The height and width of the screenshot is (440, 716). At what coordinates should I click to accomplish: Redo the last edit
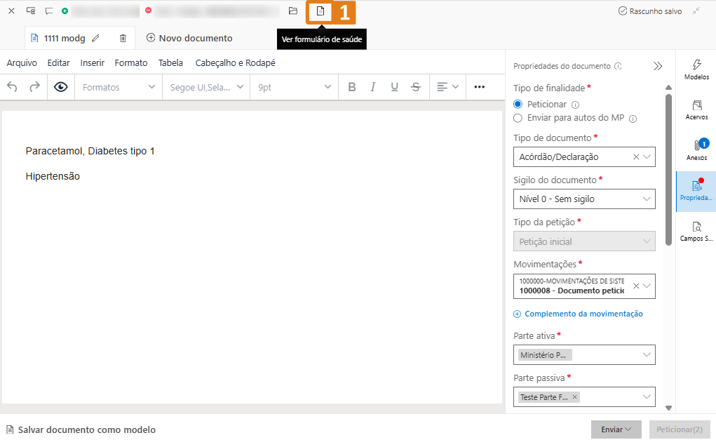click(34, 87)
